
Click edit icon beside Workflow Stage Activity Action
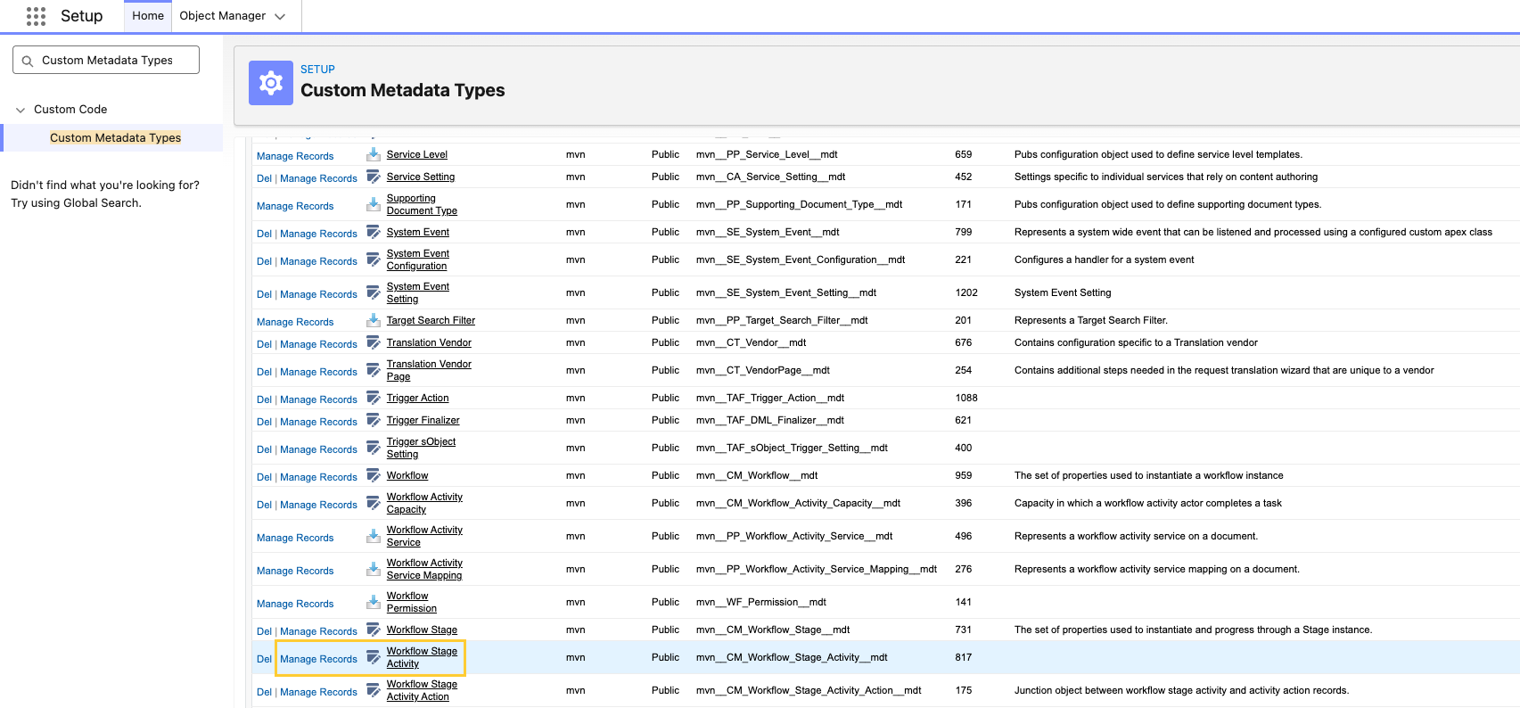(374, 690)
